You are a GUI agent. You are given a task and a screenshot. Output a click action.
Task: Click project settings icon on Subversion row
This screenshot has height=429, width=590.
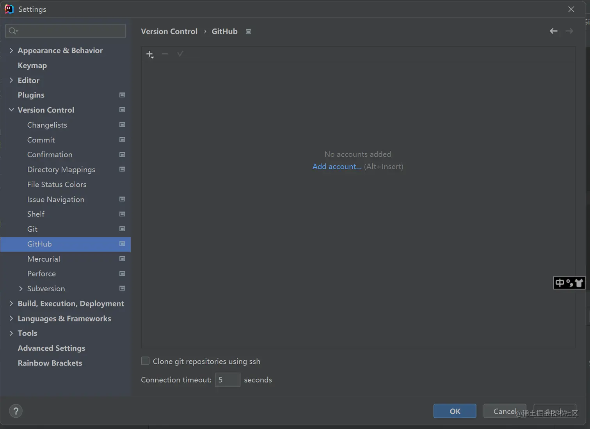pos(122,289)
